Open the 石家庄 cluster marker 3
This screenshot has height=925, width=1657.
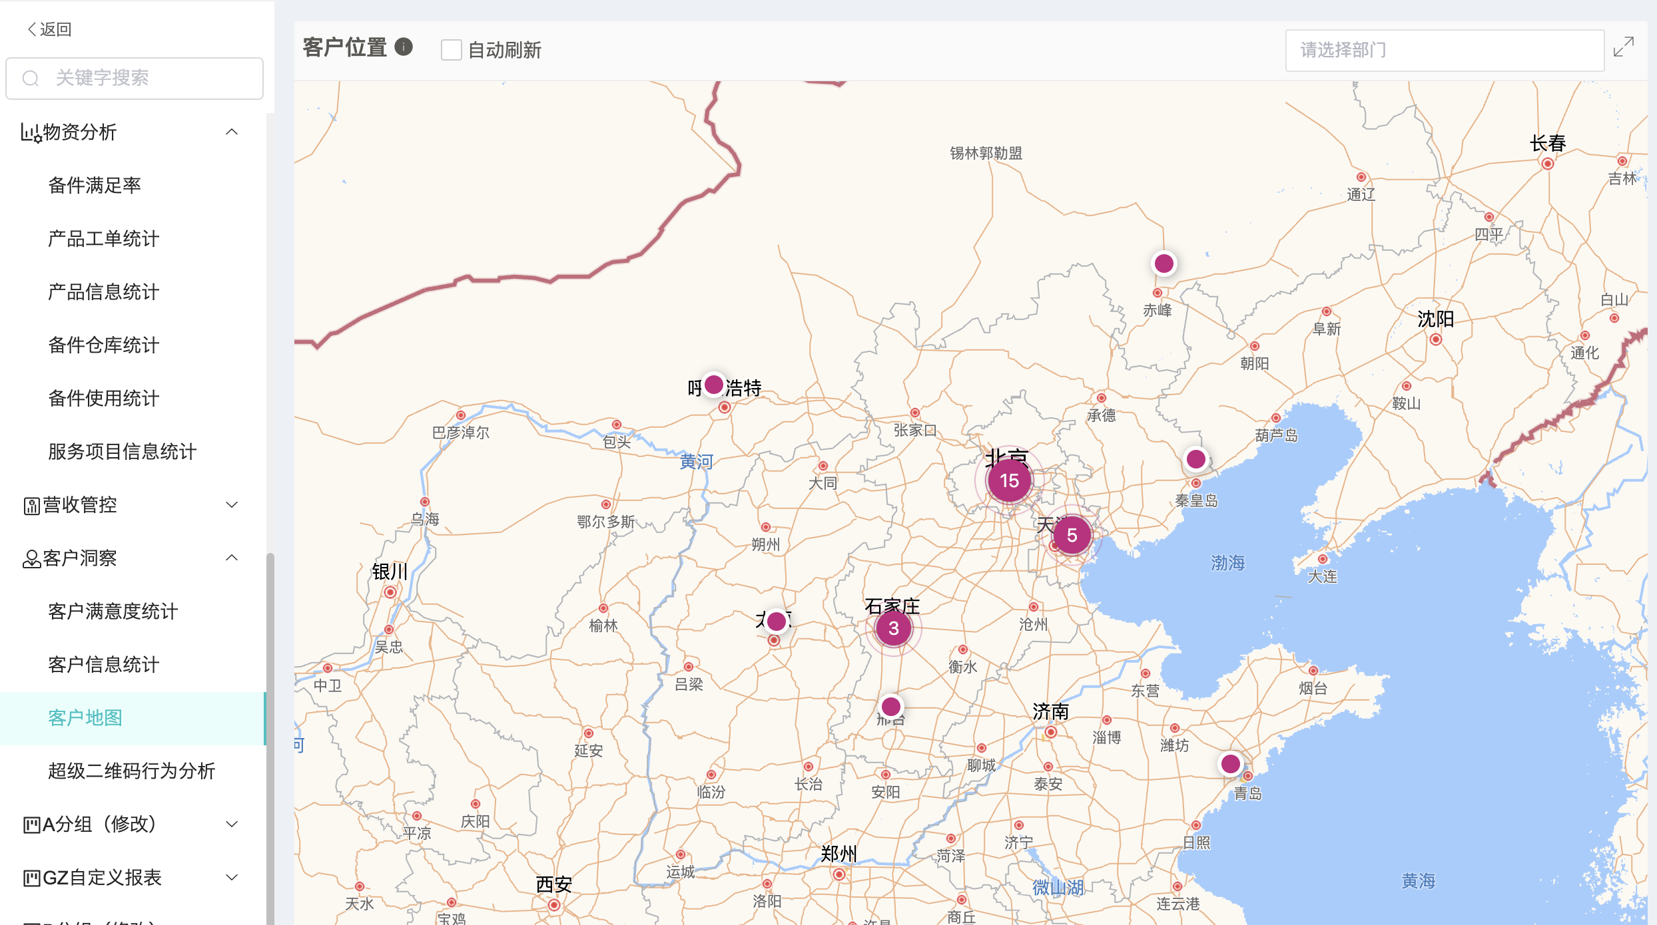point(894,628)
